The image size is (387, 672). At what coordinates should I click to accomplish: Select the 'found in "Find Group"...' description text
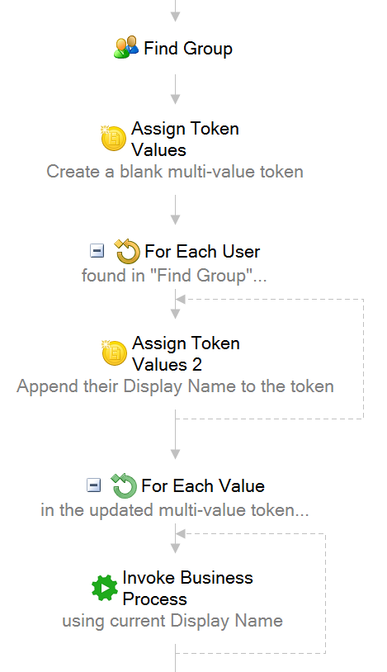tap(174, 276)
